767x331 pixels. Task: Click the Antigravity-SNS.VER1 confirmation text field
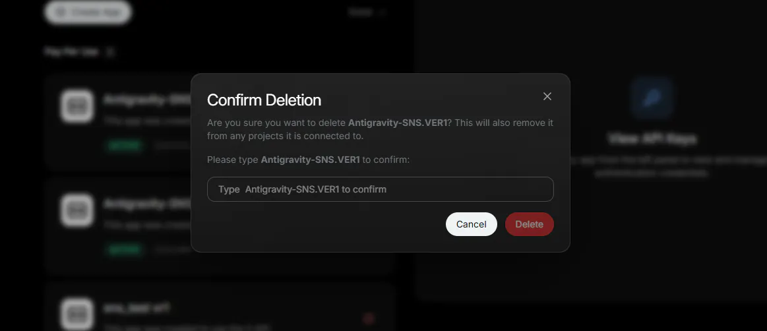(380, 189)
